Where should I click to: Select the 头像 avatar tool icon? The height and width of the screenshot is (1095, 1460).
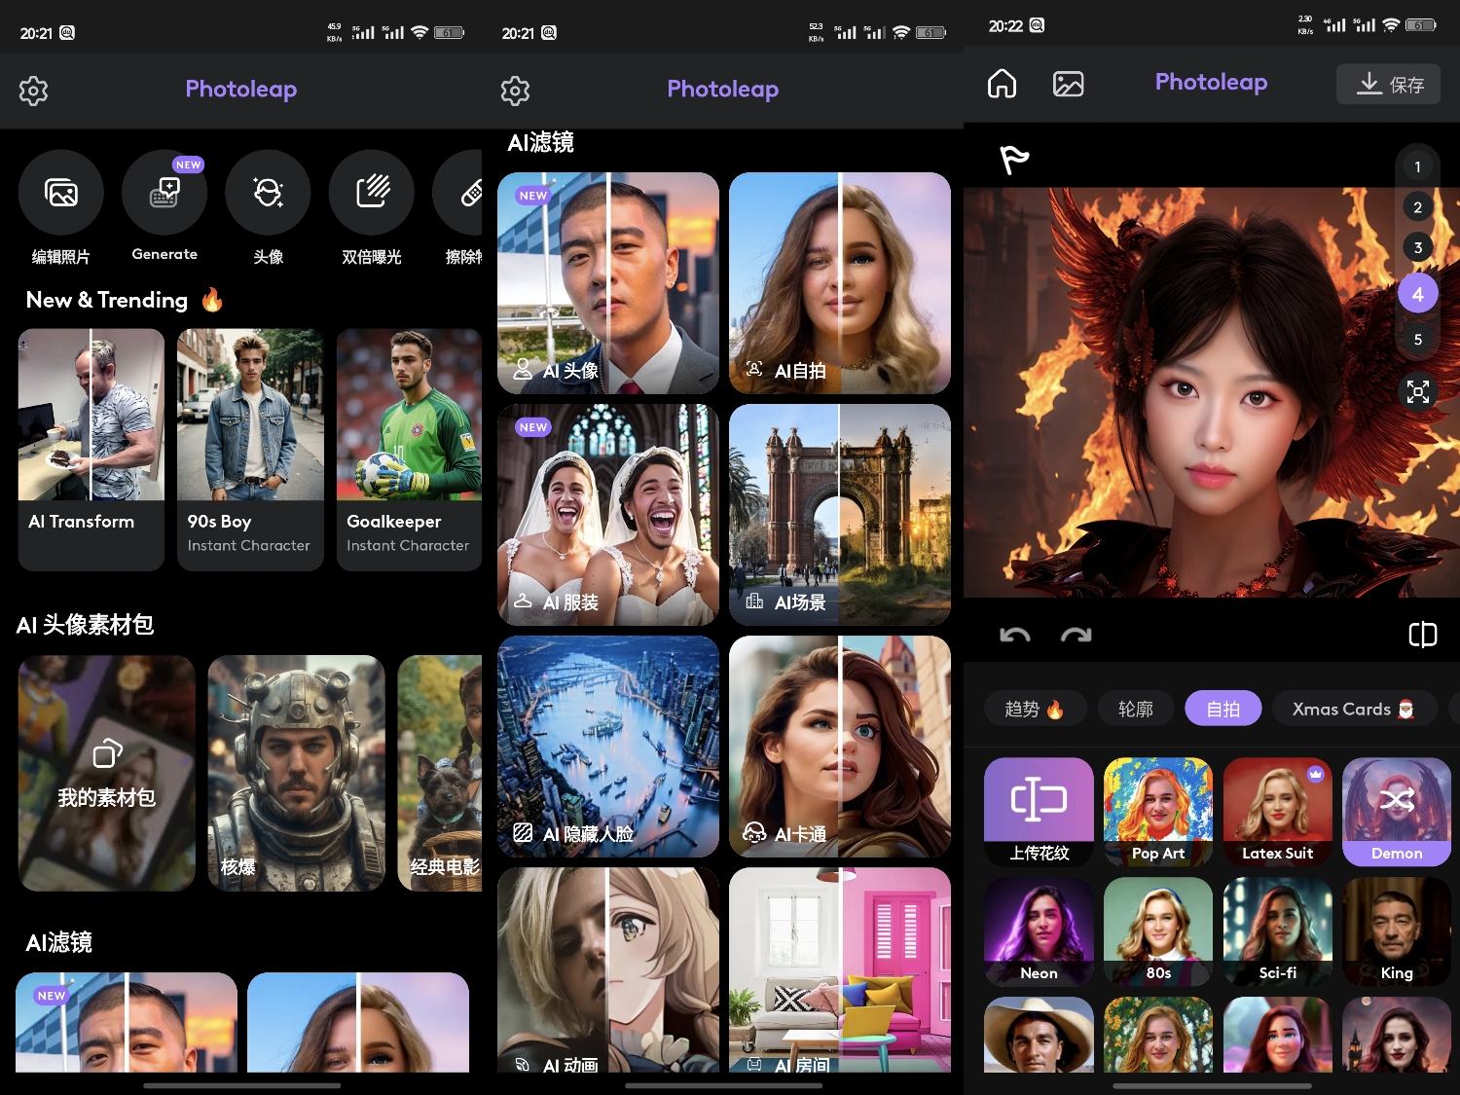(x=268, y=193)
